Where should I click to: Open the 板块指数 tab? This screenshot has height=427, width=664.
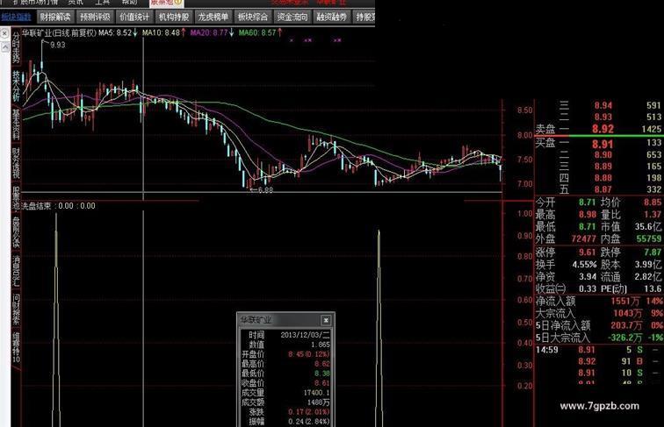click(16, 17)
